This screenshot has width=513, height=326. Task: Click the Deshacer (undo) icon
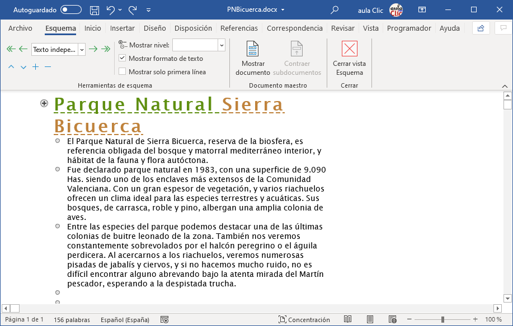[110, 9]
